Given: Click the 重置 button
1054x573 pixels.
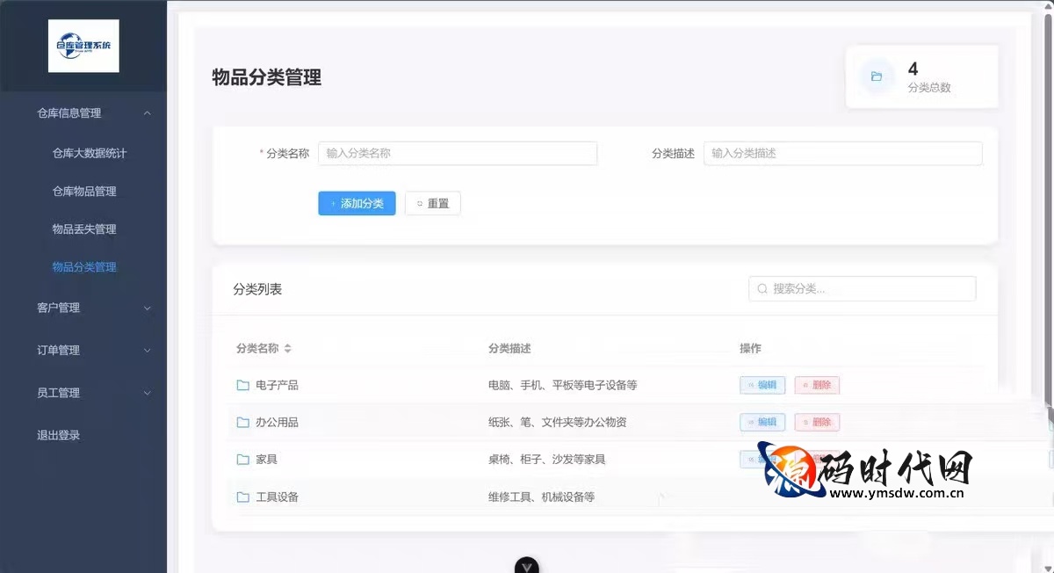Looking at the screenshot, I should tap(432, 203).
